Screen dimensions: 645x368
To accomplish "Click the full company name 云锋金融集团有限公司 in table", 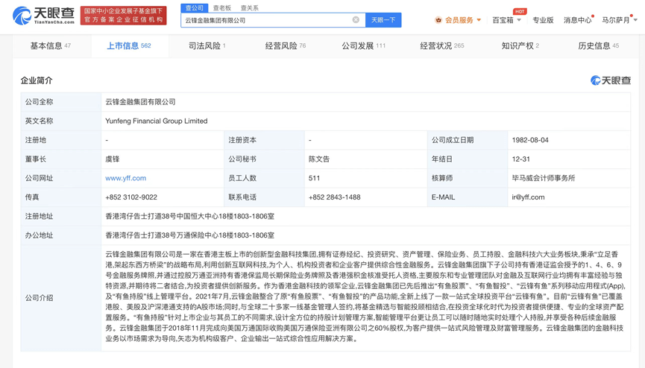I will (140, 102).
